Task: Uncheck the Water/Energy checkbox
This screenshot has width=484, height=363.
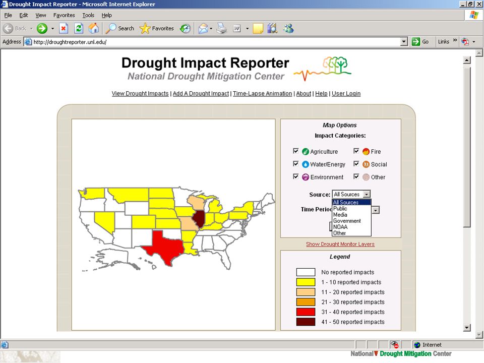Action: (x=296, y=164)
